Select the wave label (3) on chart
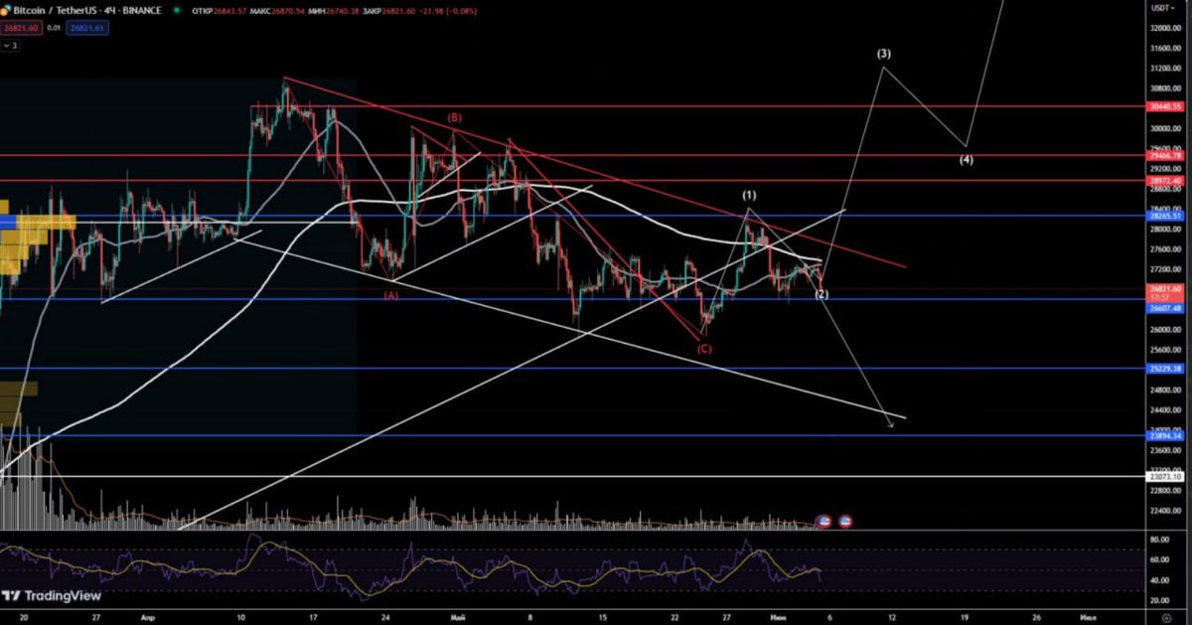The width and height of the screenshot is (1192, 625). pos(884,54)
